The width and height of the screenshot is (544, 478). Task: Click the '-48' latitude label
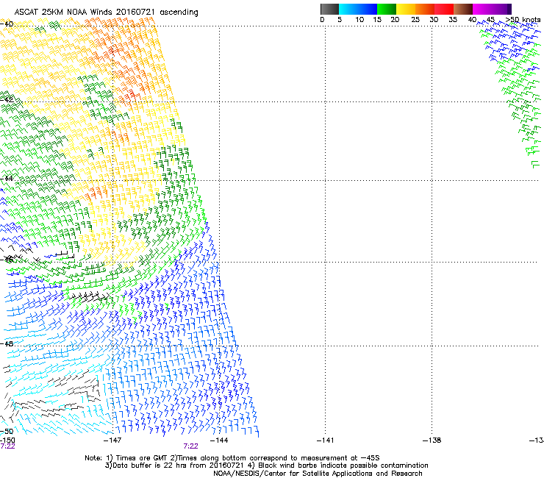tap(7, 343)
